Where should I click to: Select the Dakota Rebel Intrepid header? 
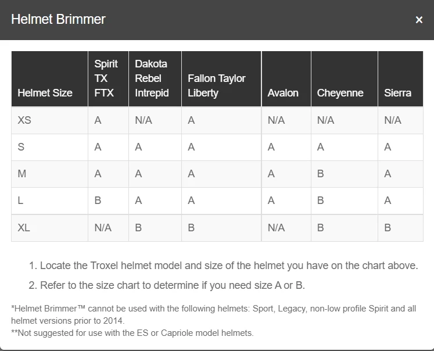[151, 78]
